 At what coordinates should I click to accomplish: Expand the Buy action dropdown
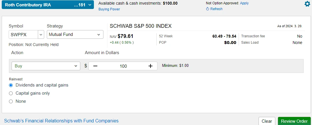[x=46, y=66]
